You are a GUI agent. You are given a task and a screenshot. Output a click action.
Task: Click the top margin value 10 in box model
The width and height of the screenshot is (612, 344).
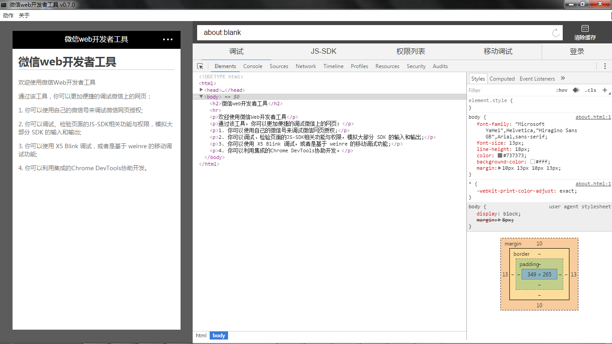(x=539, y=244)
